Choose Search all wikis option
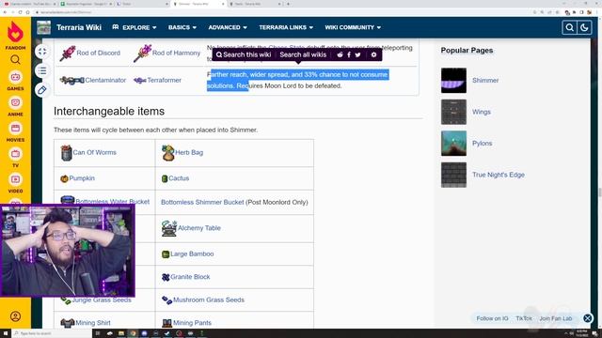The width and height of the screenshot is (602, 338). [x=303, y=54]
